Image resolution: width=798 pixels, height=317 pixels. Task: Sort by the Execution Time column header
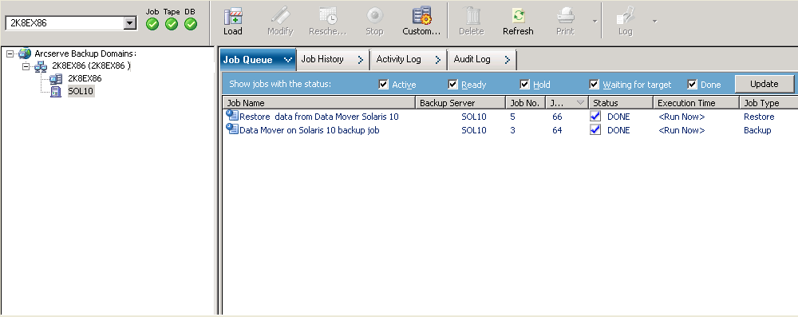(x=696, y=103)
